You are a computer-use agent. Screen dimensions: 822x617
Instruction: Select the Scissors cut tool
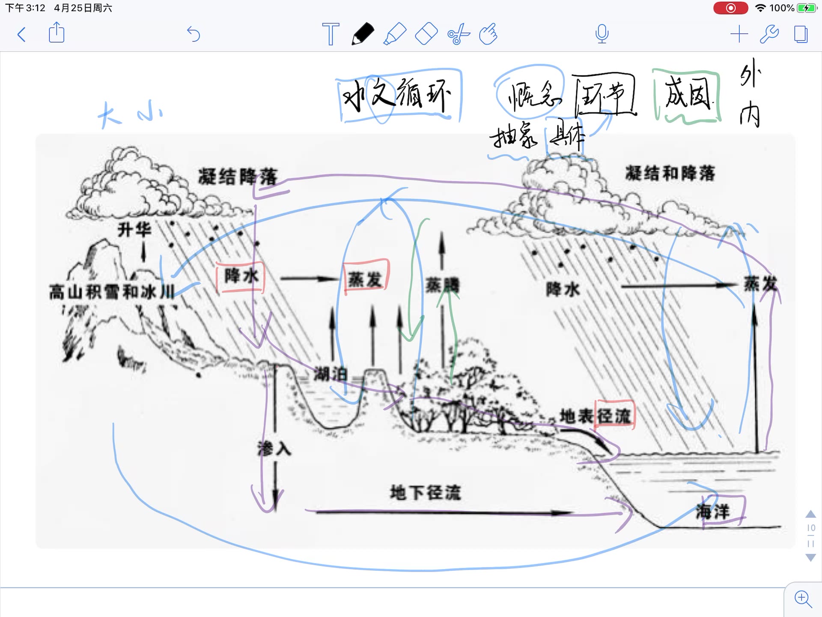pyautogui.click(x=459, y=34)
